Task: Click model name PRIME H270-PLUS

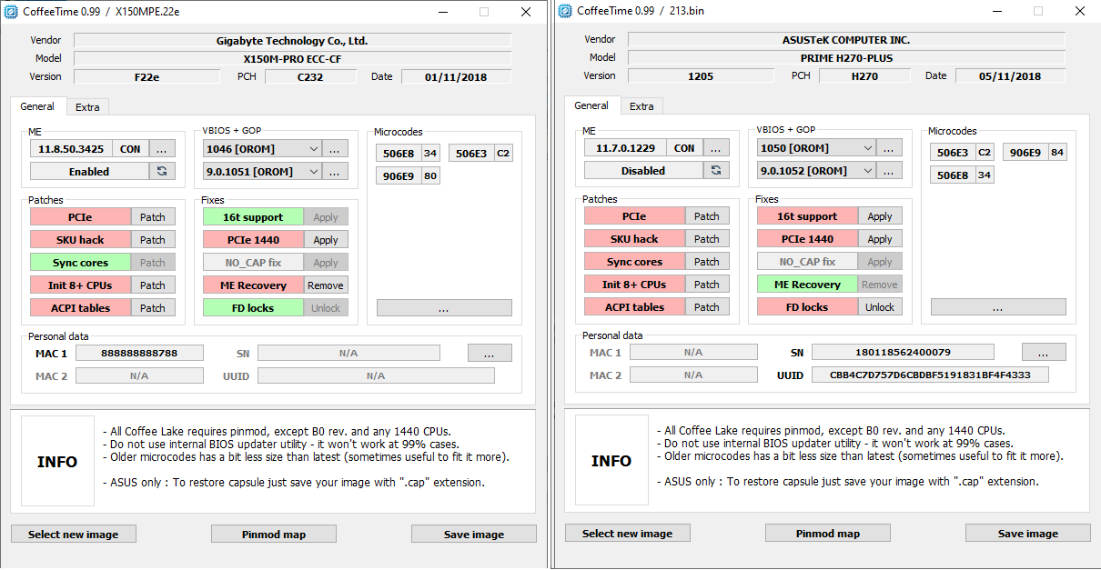Action: [x=846, y=58]
